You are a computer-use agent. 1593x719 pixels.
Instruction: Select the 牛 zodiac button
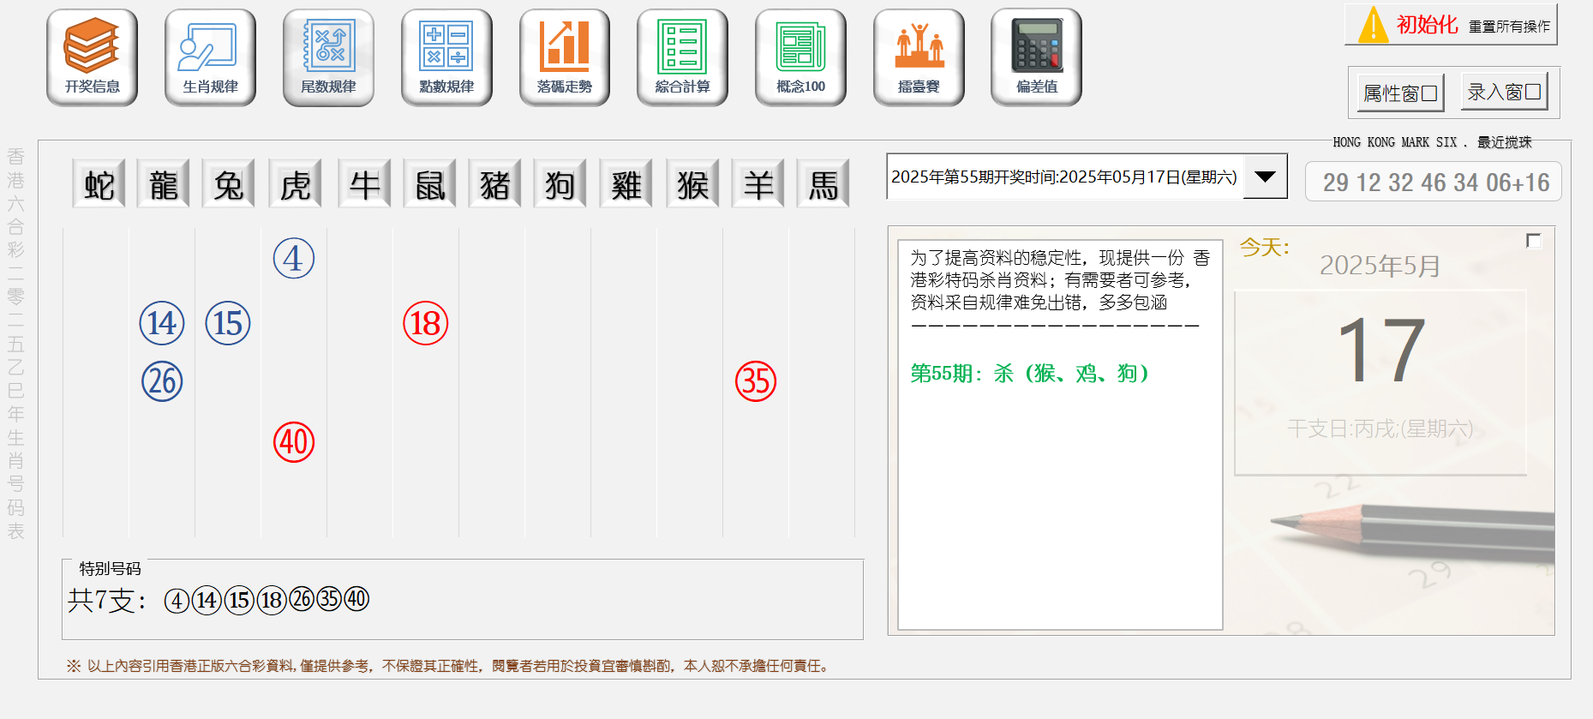[364, 183]
